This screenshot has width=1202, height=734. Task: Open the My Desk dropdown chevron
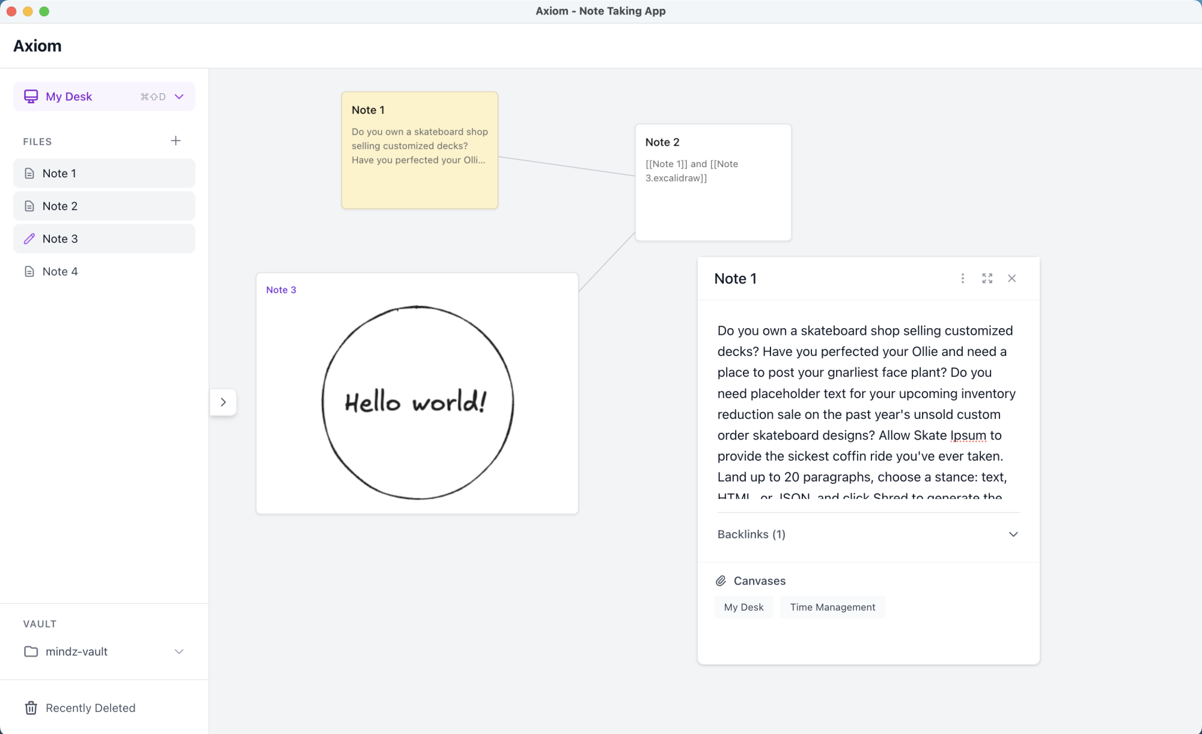pyautogui.click(x=179, y=96)
